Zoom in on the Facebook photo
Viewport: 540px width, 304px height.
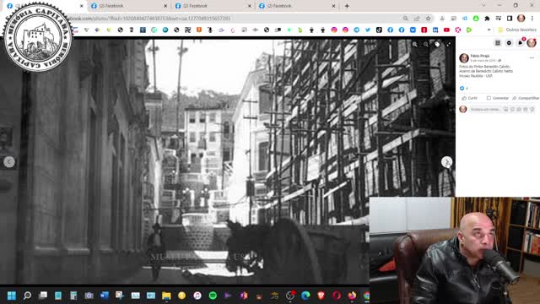pos(414,44)
